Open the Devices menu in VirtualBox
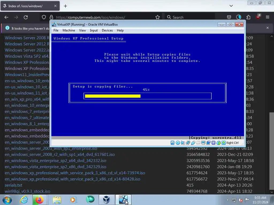Image resolution: width=274 pixels, height=205 pixels. coord(107,30)
